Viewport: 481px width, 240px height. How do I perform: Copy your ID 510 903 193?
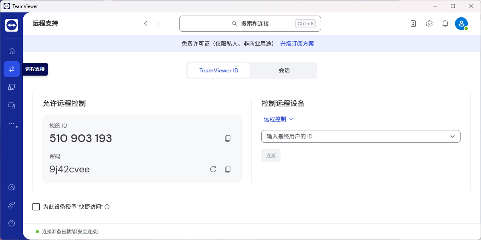point(228,138)
